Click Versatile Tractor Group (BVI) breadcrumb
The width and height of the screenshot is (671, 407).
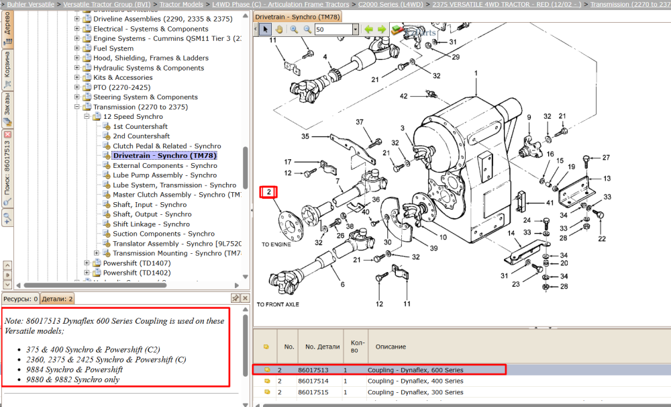click(x=107, y=4)
